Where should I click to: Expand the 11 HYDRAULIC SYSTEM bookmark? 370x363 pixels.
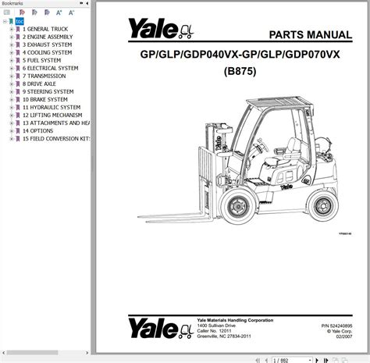coord(11,107)
